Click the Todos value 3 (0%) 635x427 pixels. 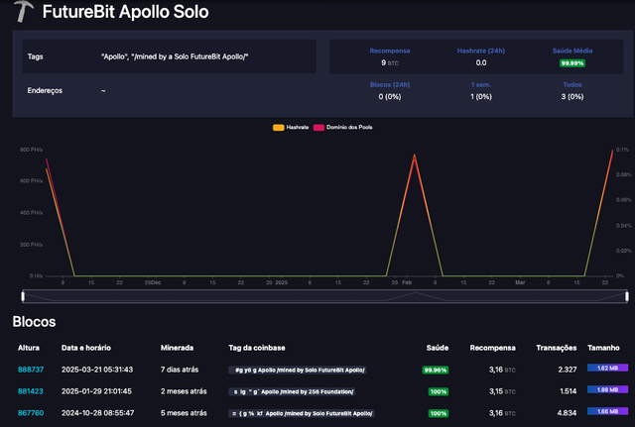coord(572,97)
